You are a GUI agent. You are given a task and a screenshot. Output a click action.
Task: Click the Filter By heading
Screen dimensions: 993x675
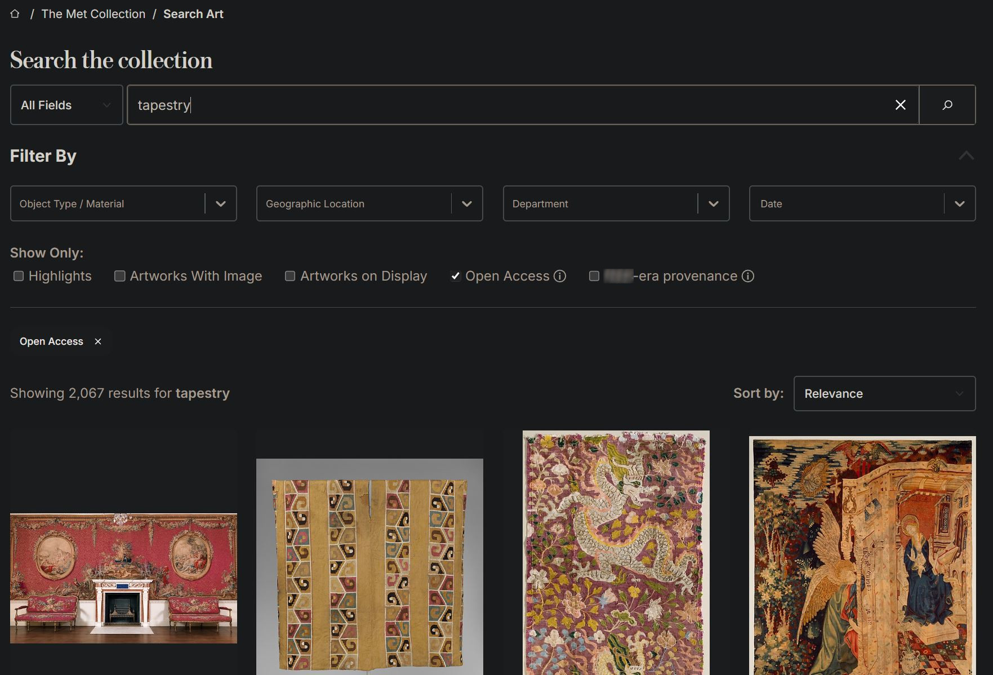pos(43,156)
